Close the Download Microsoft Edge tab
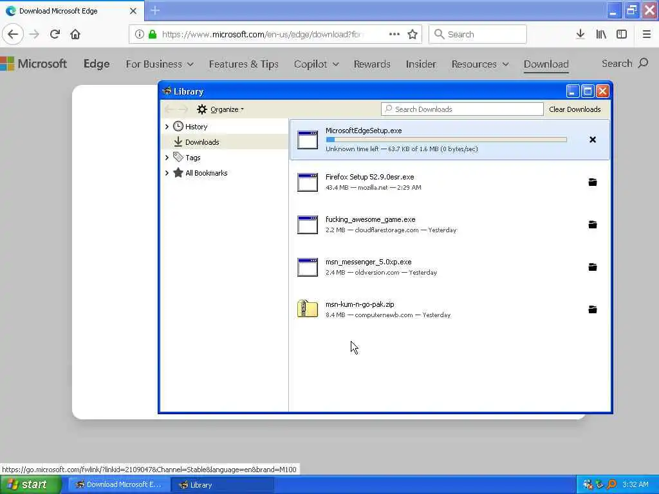The image size is (659, 494). coord(133,11)
